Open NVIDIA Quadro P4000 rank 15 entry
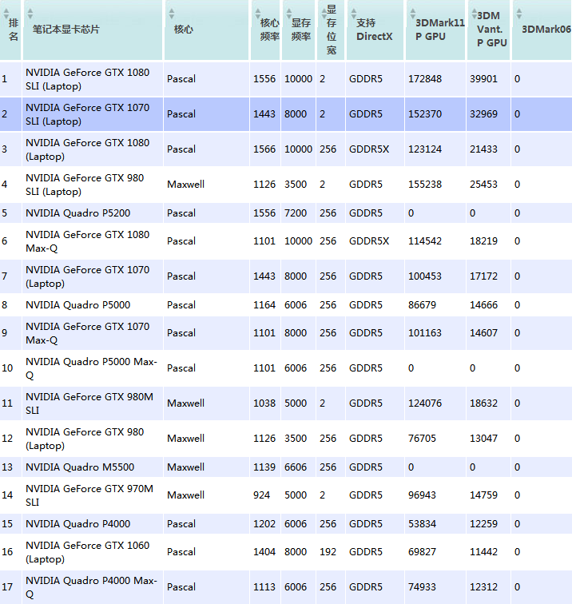 (x=77, y=524)
